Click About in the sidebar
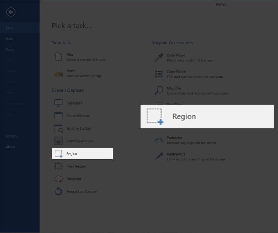 (11, 147)
